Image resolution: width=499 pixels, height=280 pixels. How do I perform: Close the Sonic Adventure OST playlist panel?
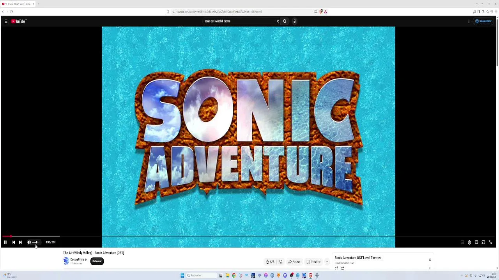pos(430,260)
